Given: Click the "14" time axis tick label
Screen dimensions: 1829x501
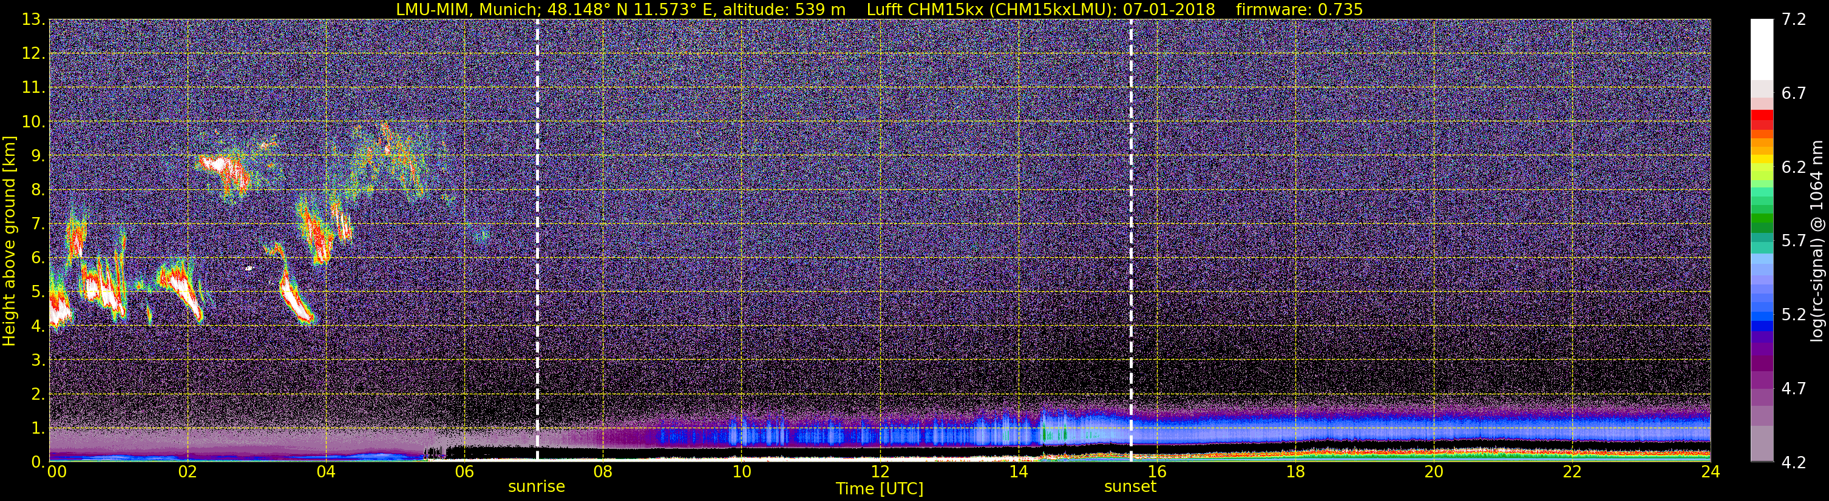Looking at the screenshot, I should tap(1018, 472).
